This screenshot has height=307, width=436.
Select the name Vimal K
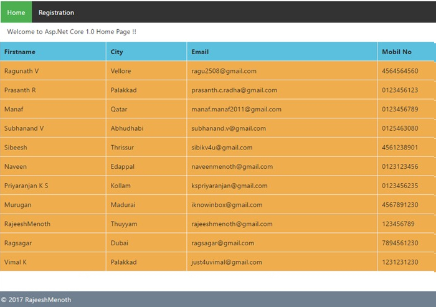[x=16, y=262]
